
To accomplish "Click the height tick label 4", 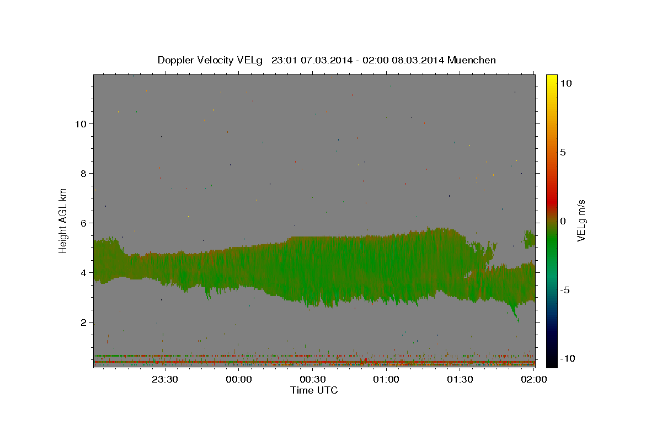I will [x=83, y=272].
